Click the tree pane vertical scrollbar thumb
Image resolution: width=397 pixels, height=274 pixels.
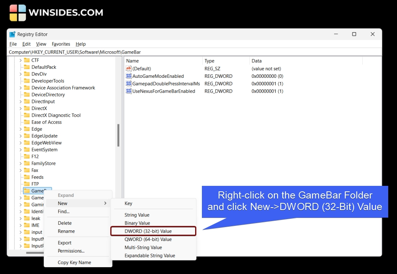tap(118, 135)
